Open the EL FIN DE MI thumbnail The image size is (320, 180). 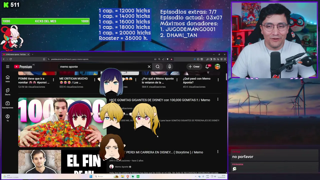62,162
